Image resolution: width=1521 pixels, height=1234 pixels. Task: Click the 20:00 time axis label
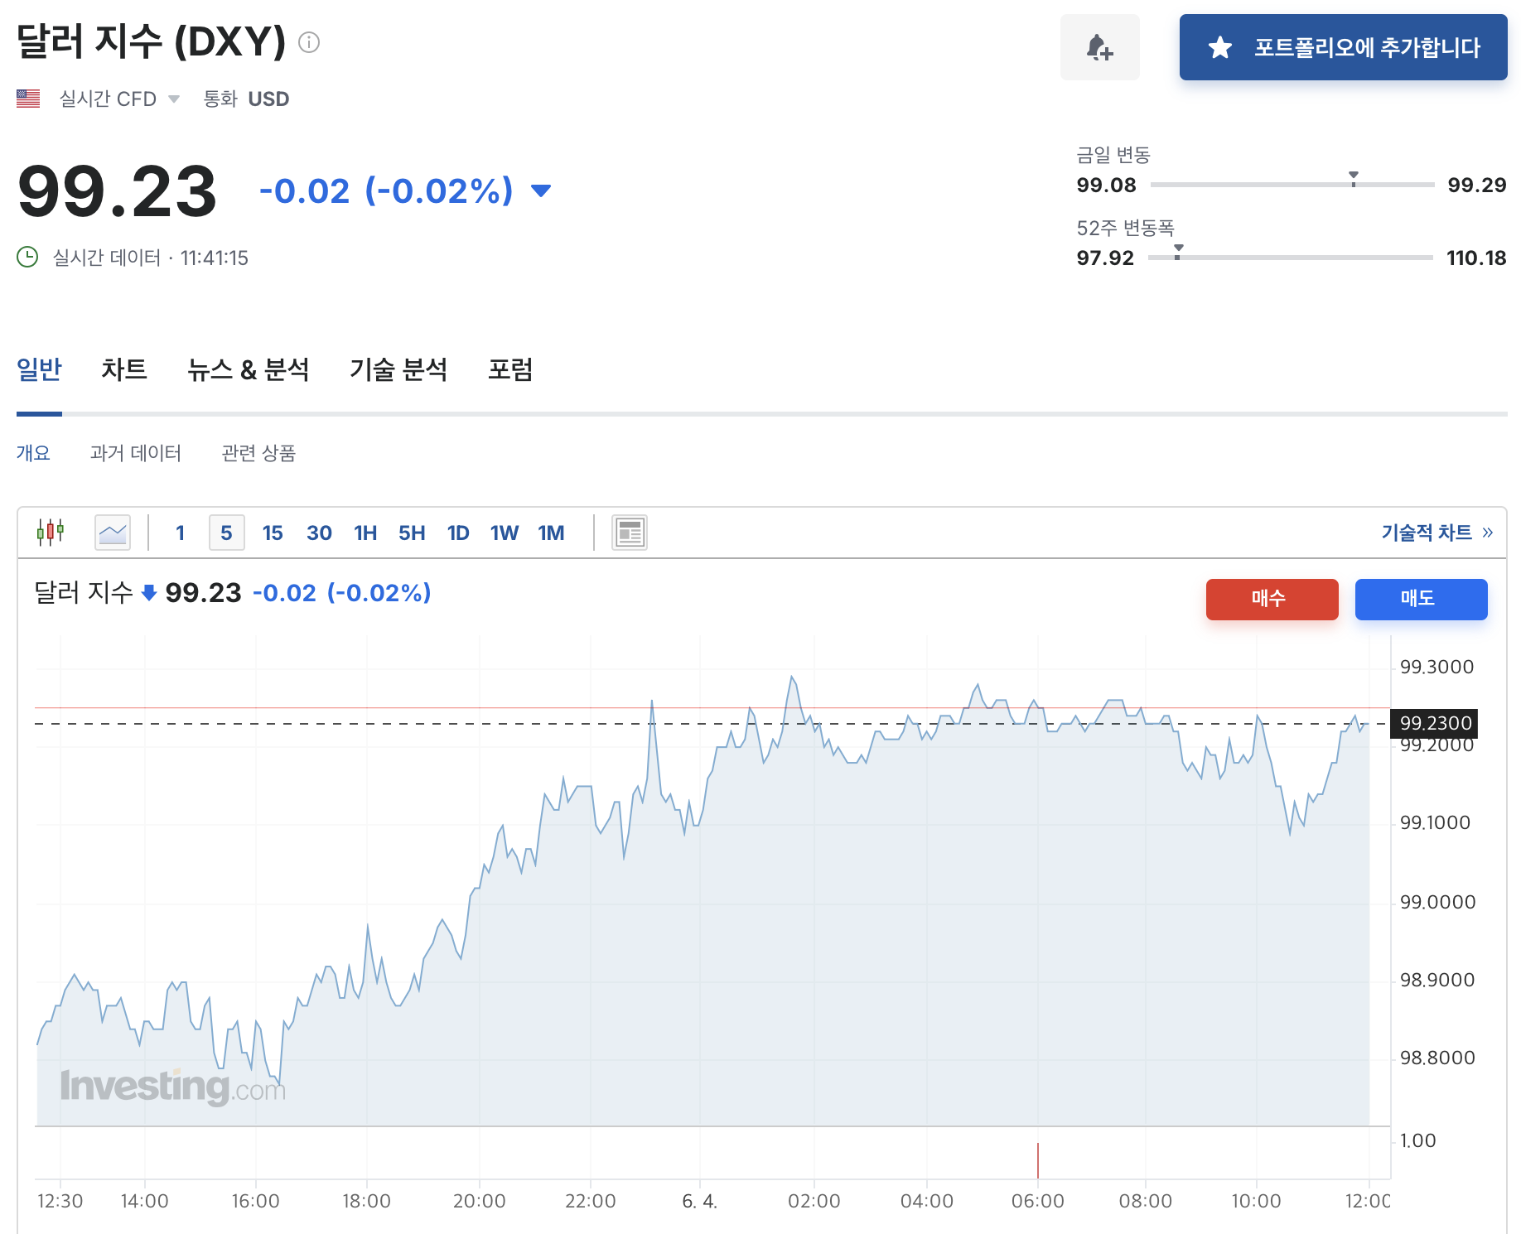(479, 1201)
